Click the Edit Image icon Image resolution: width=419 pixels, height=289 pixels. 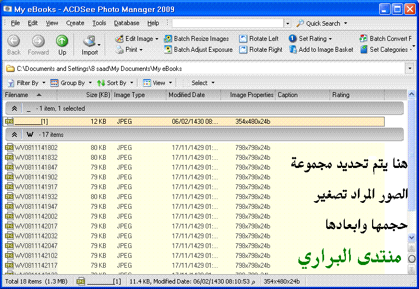[x=119, y=39]
